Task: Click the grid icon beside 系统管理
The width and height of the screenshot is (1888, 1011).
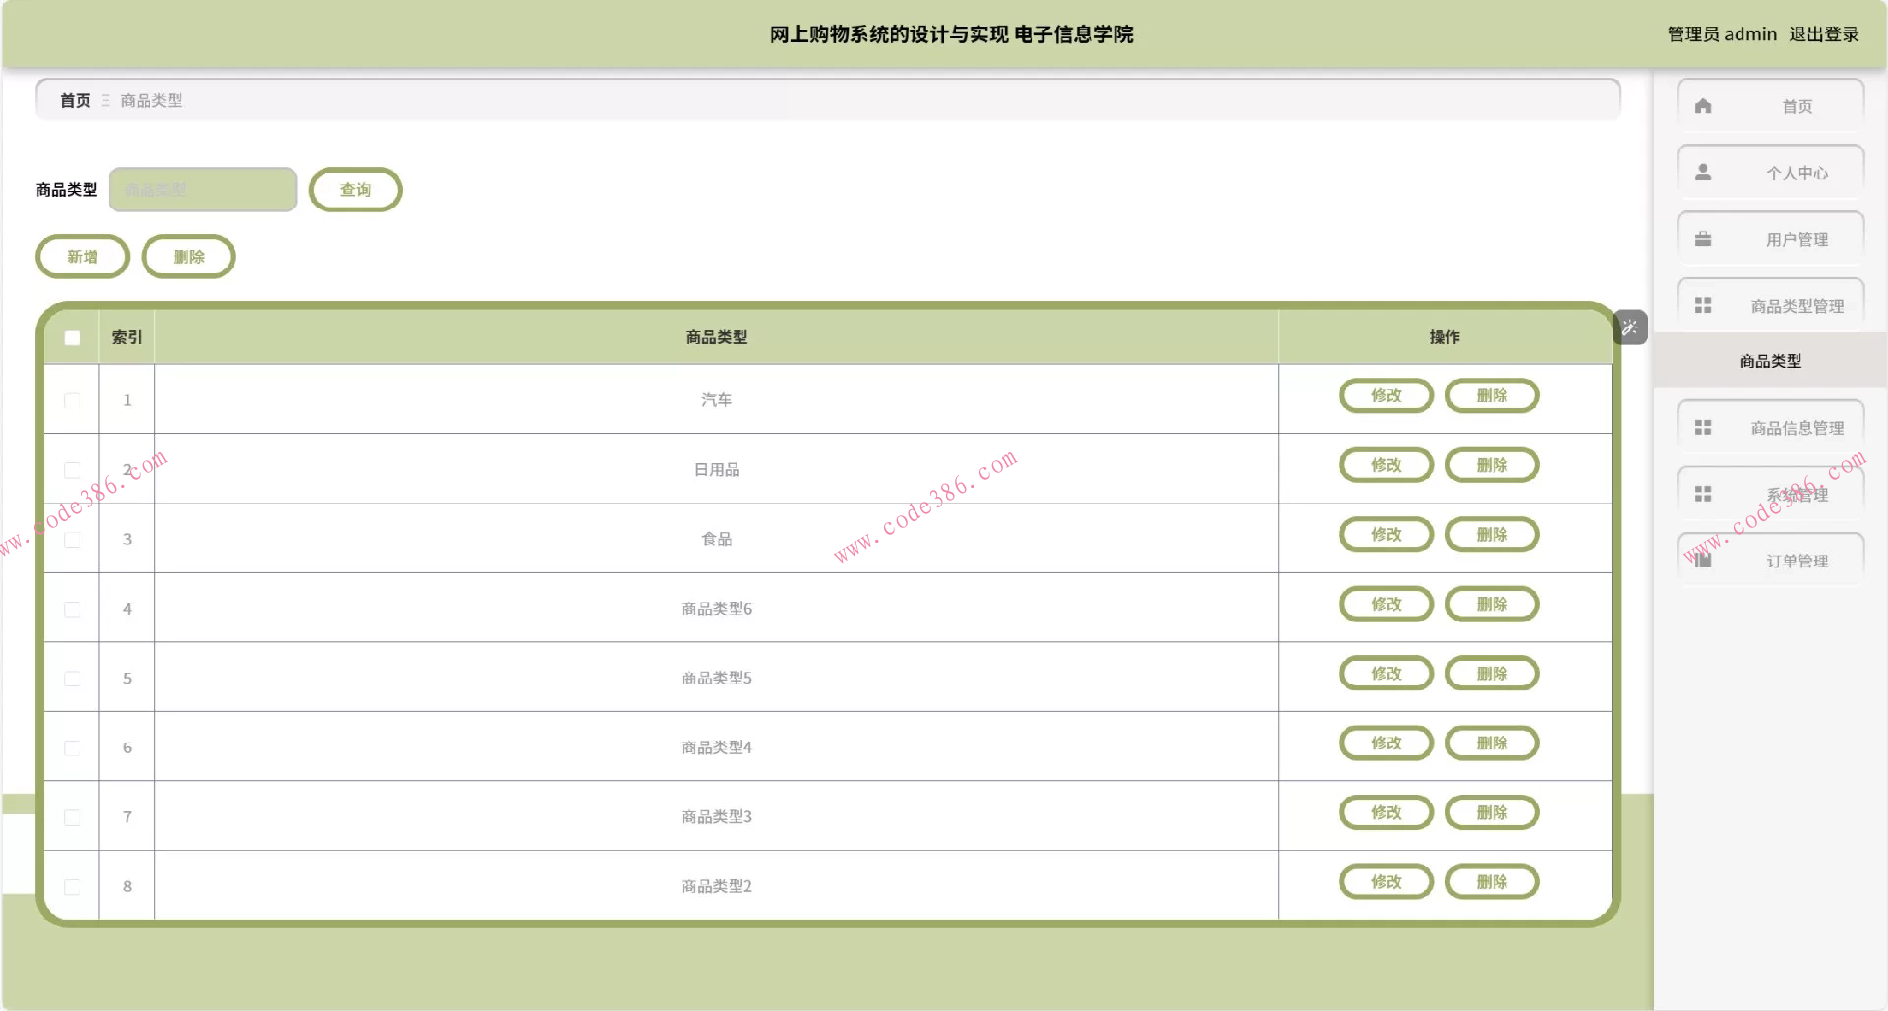Action: click(1703, 494)
